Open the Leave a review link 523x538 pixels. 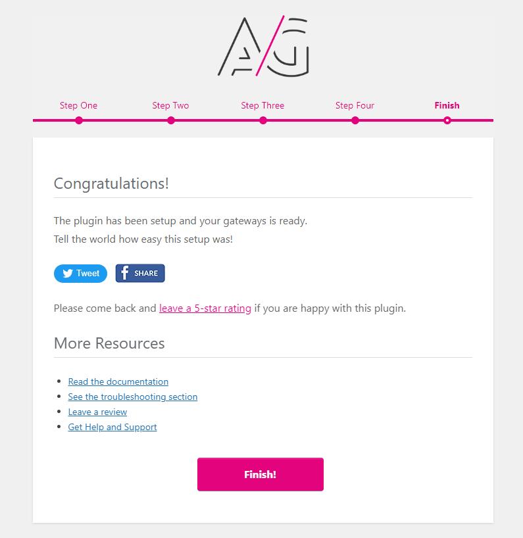(x=97, y=412)
